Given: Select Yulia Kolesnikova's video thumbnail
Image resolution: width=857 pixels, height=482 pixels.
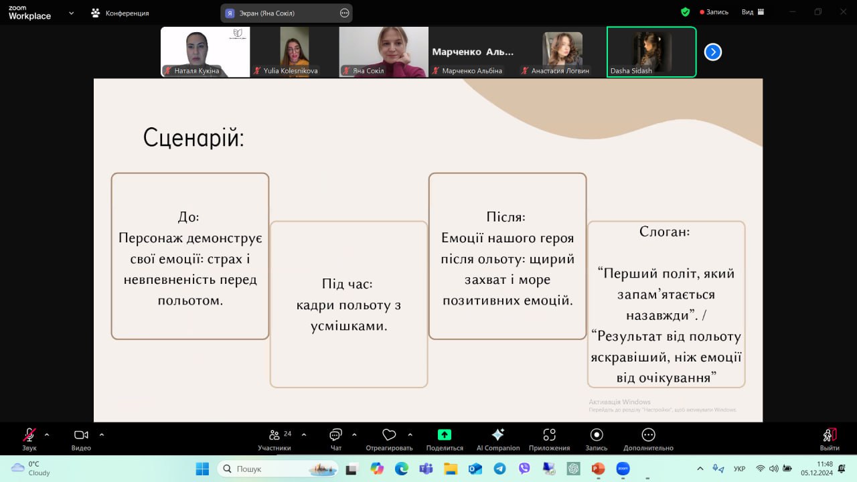Looking at the screenshot, I should pyautogui.click(x=295, y=52).
